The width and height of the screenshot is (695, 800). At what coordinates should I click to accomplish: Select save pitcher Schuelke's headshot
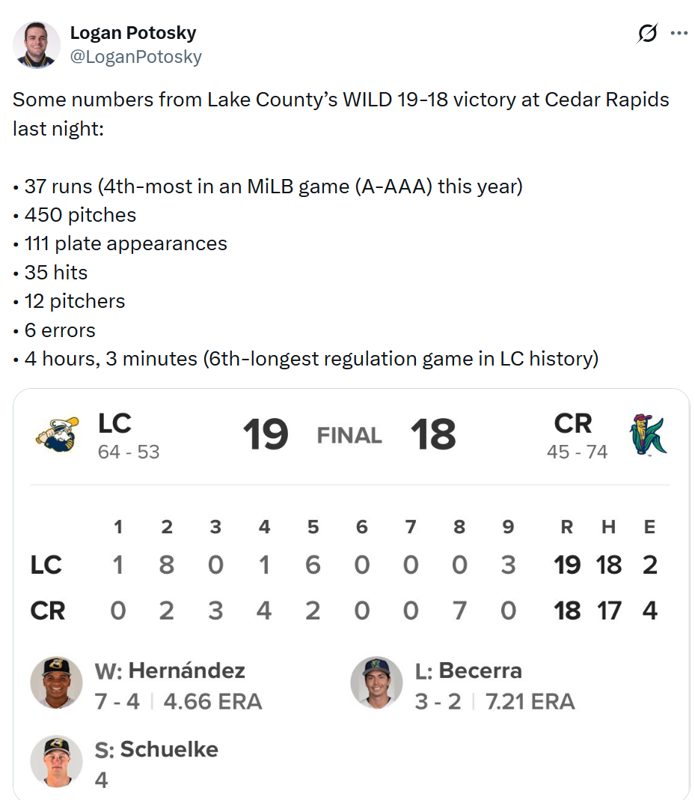[x=56, y=761]
